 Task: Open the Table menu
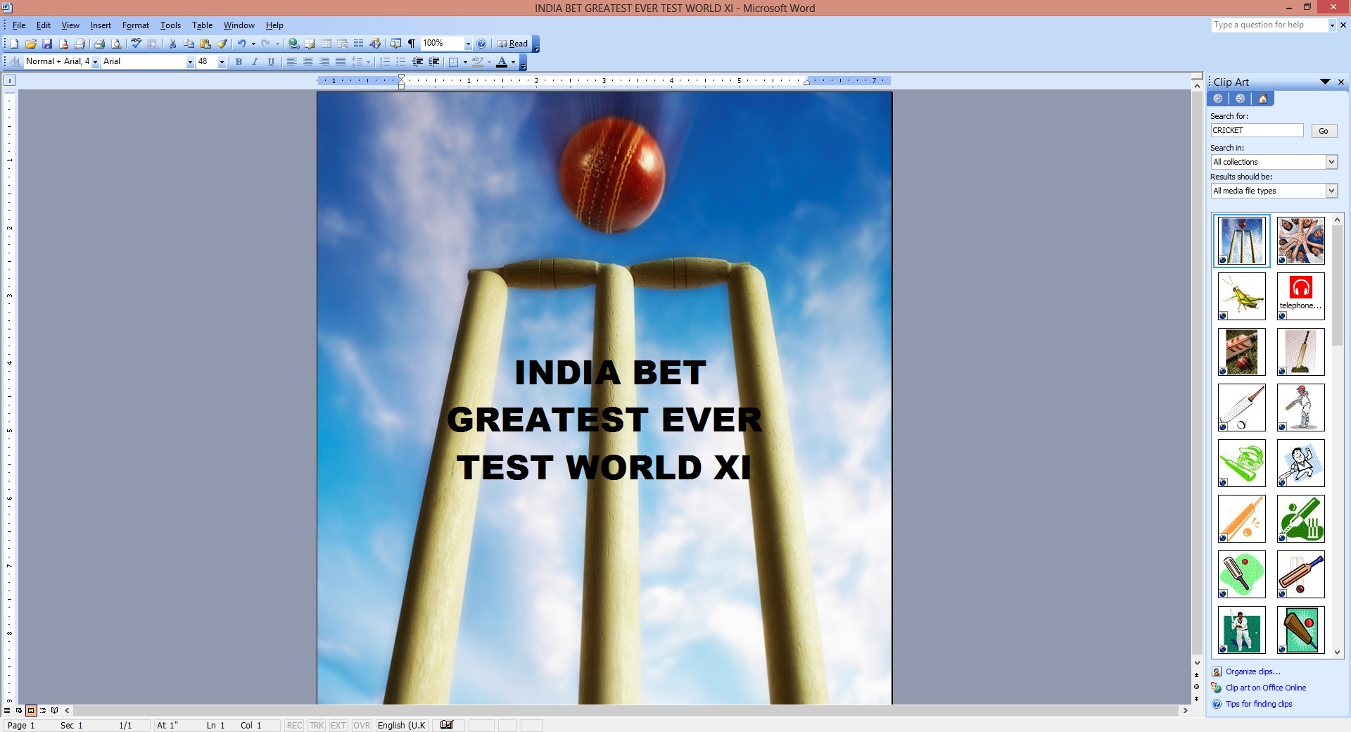202,25
